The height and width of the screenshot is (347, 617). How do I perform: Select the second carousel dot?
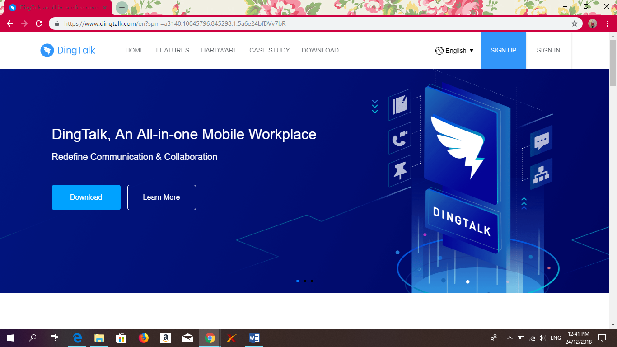coord(305,281)
